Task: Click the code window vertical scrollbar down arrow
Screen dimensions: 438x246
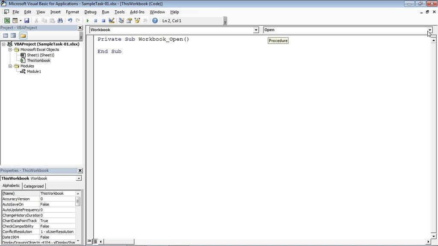Action: (434, 236)
